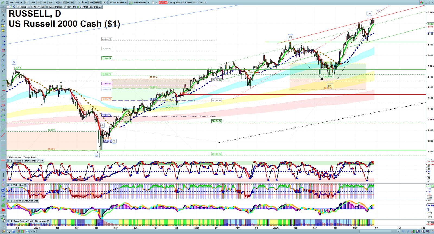This screenshot has width=434, height=234.
Task: Toggle the 5kU history size
Action: click(91, 2)
